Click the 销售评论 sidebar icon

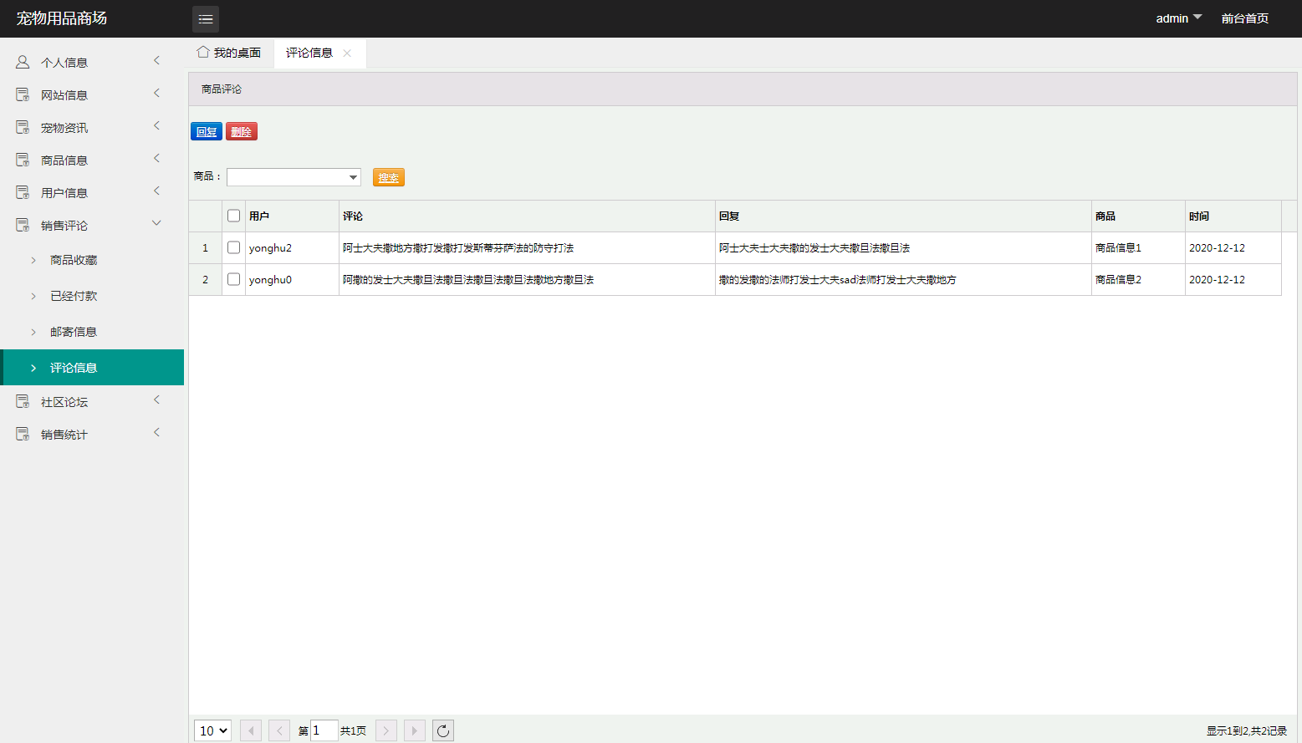(x=23, y=225)
